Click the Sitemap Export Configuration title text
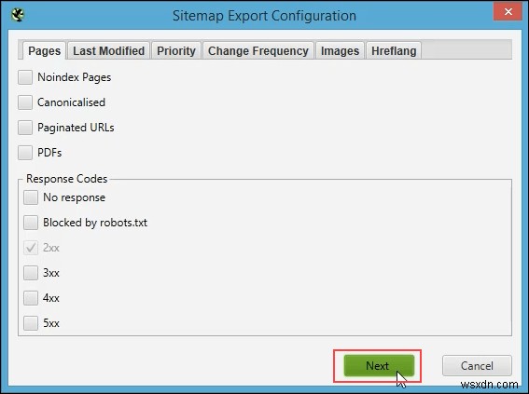Image resolution: width=529 pixels, height=394 pixels. click(264, 16)
